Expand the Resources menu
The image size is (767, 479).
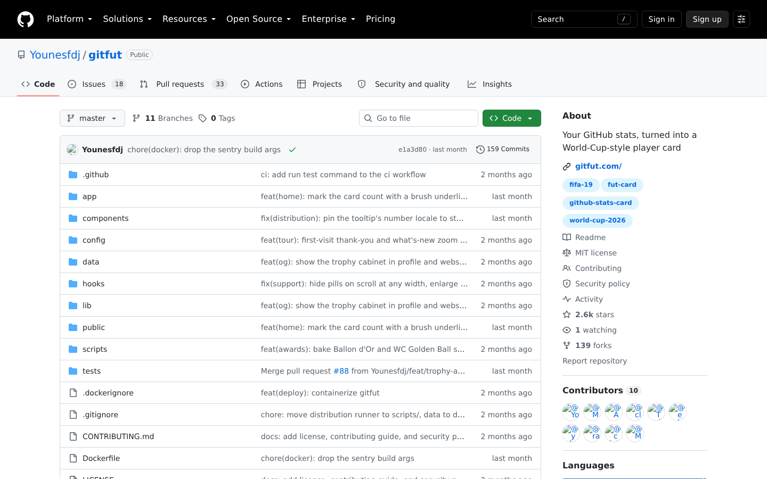point(189,19)
